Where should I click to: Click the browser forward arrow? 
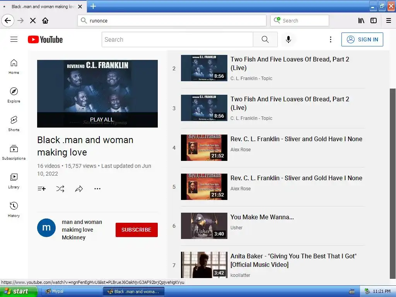[21, 20]
